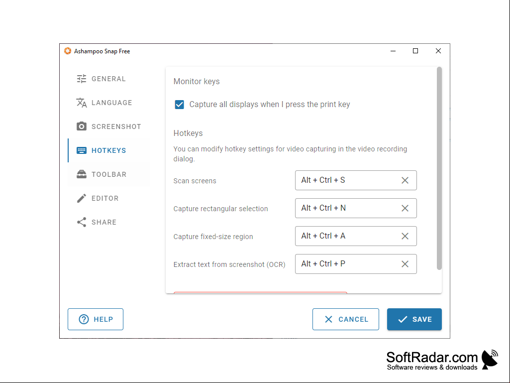Clear the Capture fixed-size region hotkey
Viewport: 510px width, 383px height.
[x=405, y=236]
